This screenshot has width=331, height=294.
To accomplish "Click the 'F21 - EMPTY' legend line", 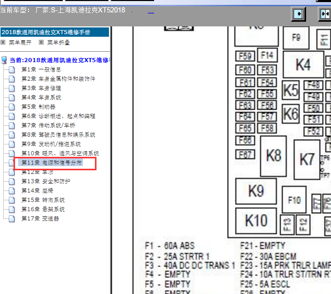I will click(x=263, y=246).
